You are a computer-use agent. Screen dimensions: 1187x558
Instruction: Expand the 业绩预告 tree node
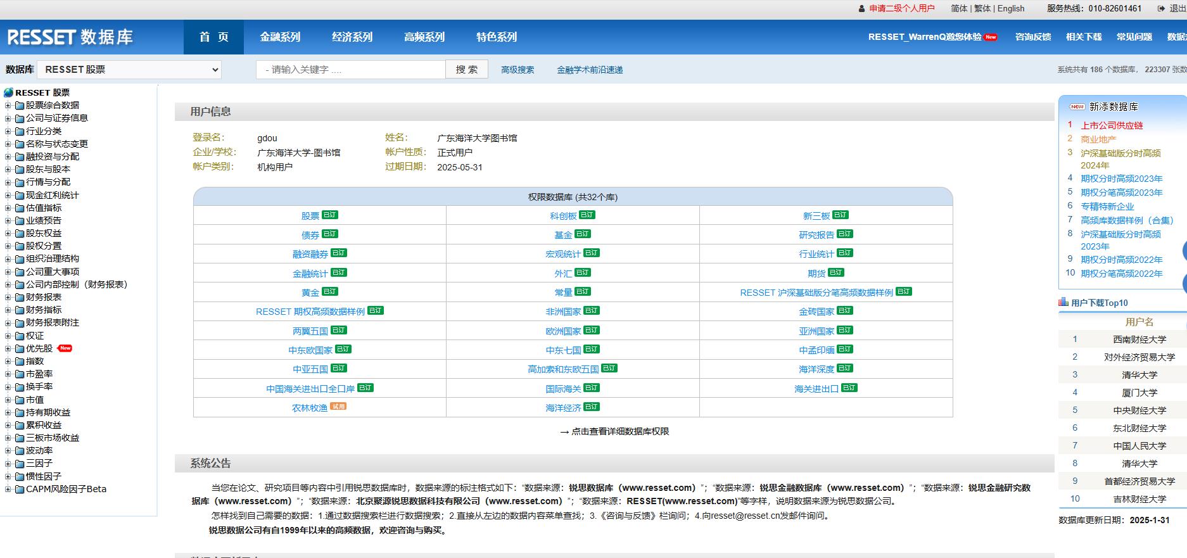pyautogui.click(x=8, y=220)
